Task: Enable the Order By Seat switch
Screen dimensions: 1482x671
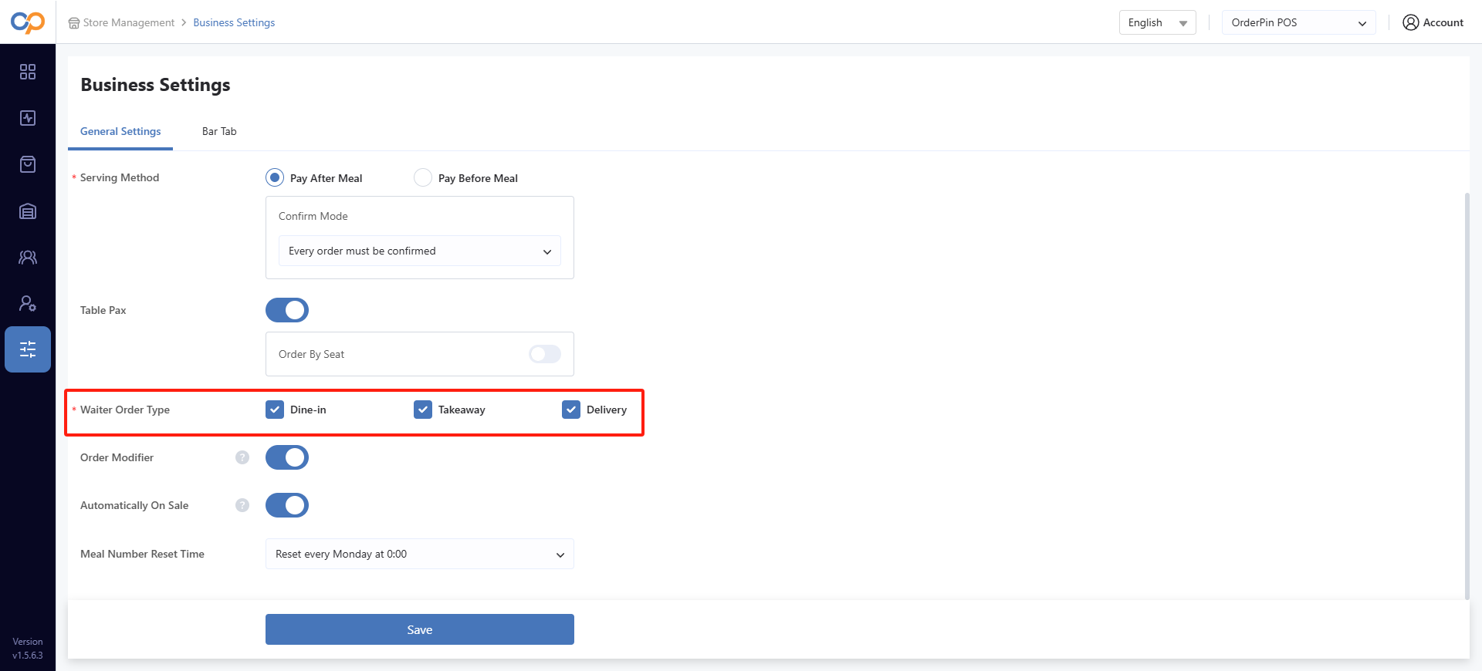Action: [x=545, y=354]
